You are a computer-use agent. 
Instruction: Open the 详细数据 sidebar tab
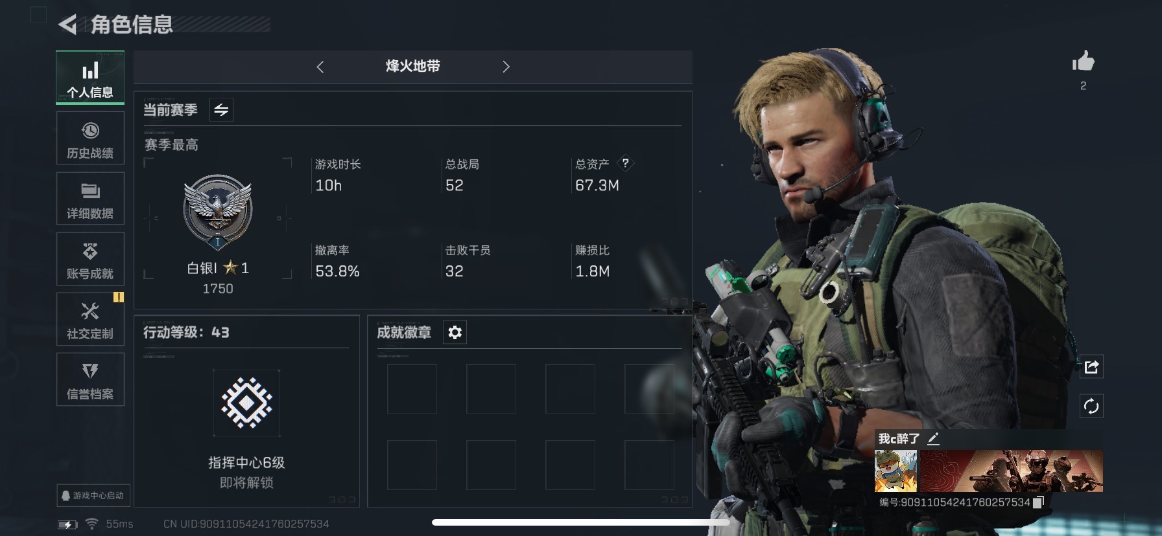[90, 199]
